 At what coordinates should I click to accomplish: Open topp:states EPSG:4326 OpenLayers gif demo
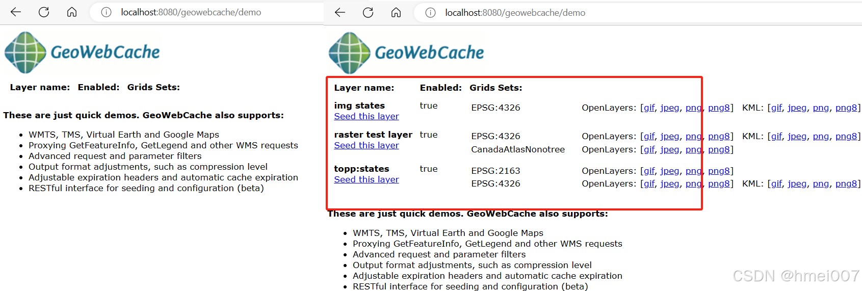pos(649,183)
